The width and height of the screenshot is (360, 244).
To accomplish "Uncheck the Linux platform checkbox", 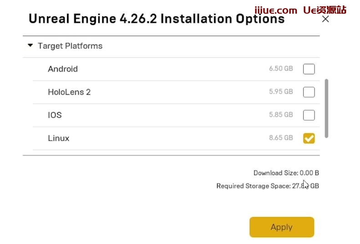I will (309, 138).
